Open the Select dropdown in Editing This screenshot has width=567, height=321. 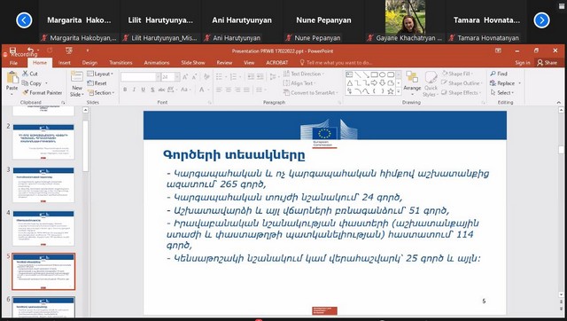502,92
